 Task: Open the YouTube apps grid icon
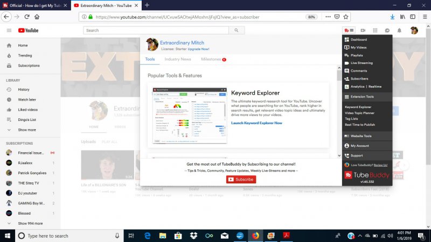[375, 30]
